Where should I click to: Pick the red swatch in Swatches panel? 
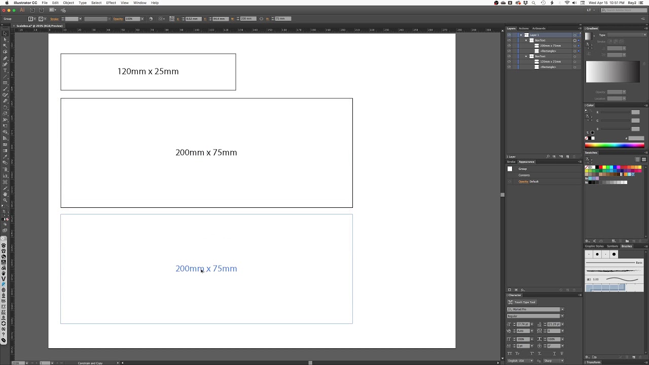601,167
